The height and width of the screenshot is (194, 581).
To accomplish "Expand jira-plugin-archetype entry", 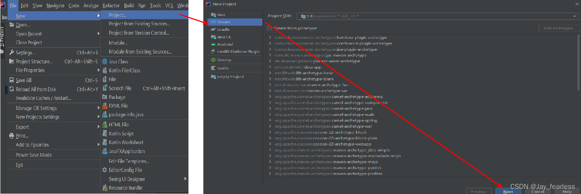I will click(x=270, y=49).
